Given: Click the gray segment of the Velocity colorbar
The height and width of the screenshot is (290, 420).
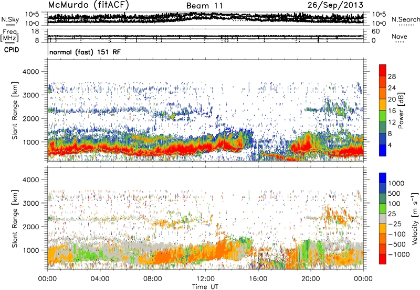Looking at the screenshot, I should pos(383,218).
